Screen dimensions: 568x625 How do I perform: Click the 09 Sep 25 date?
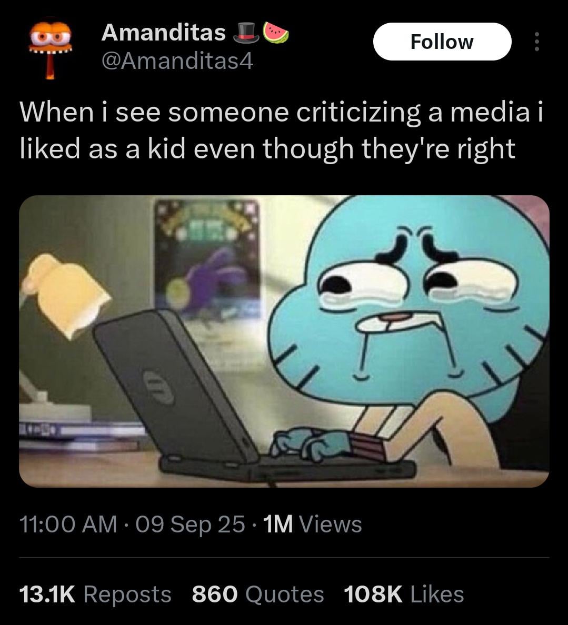point(190,524)
